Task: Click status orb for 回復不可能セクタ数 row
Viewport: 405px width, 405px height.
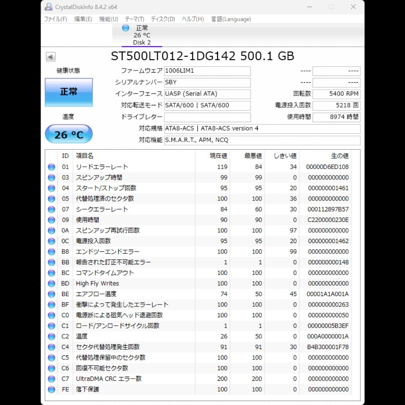Action: (51, 368)
